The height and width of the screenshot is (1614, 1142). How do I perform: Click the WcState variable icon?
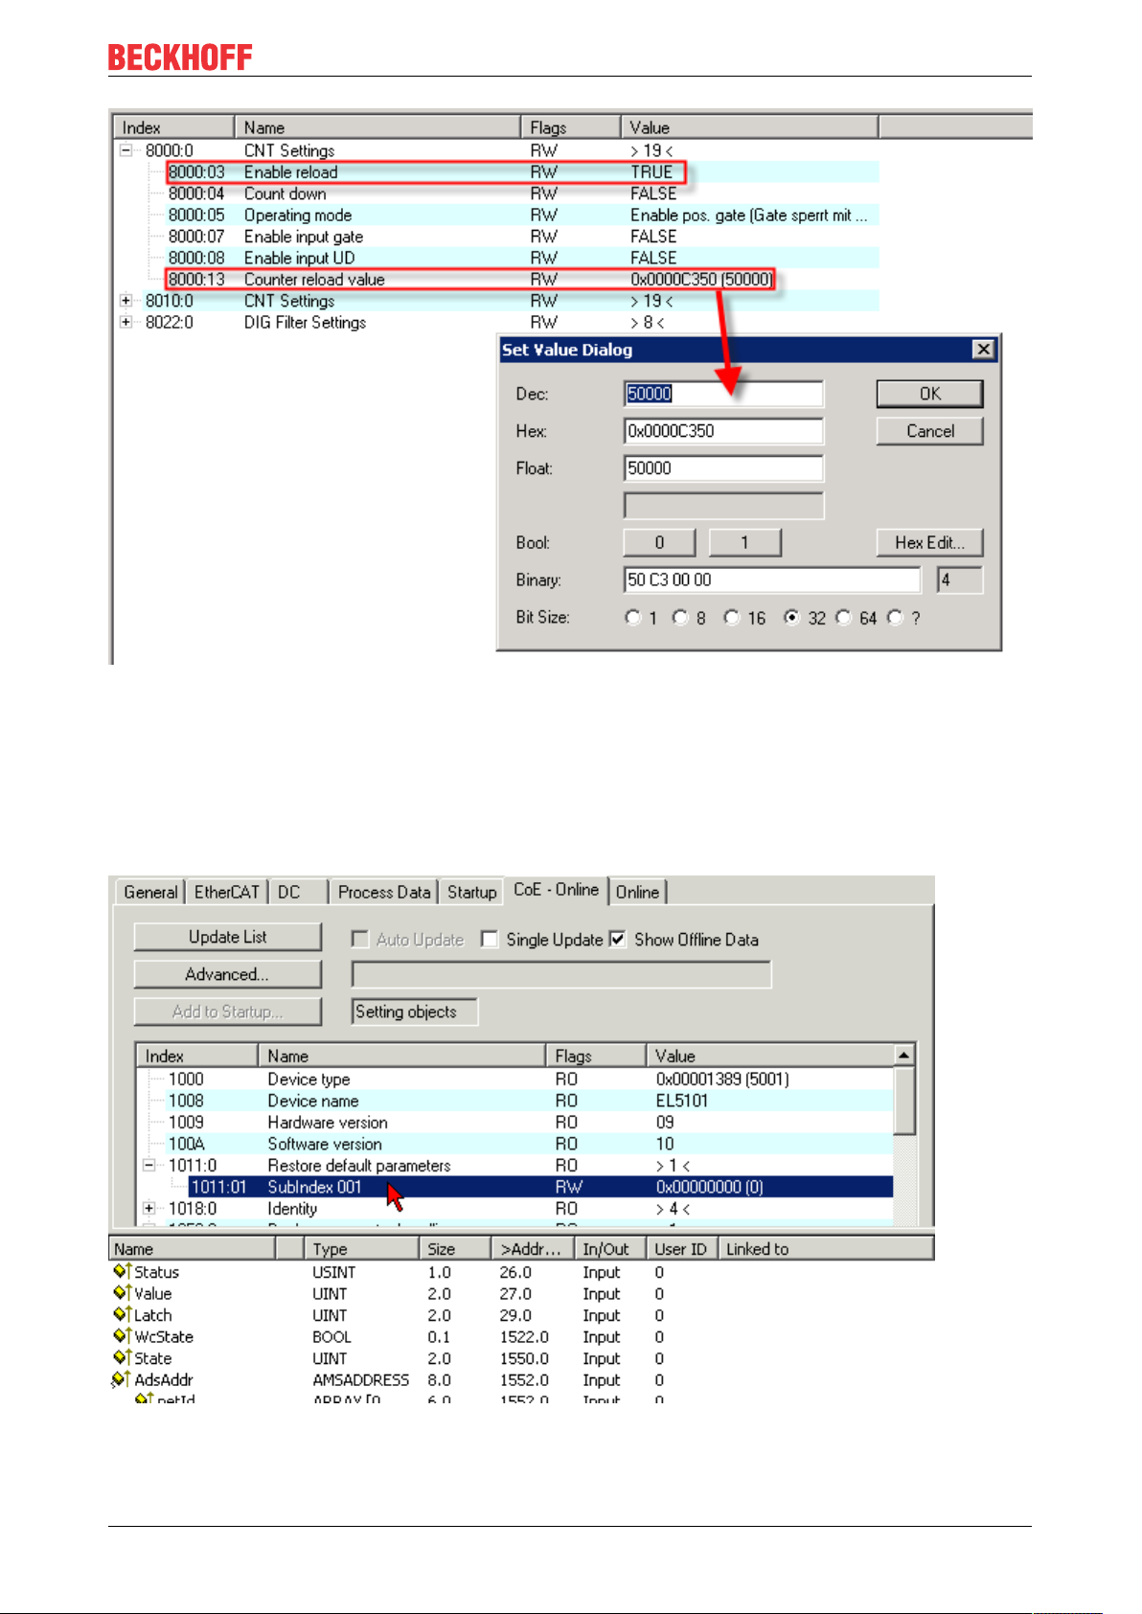point(122,1336)
